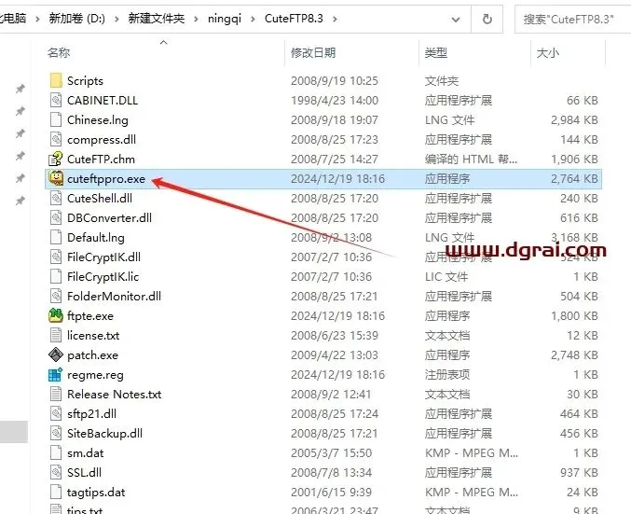
Task: Click the 456 KB size of SiteBackup.dll
Action: tap(579, 434)
